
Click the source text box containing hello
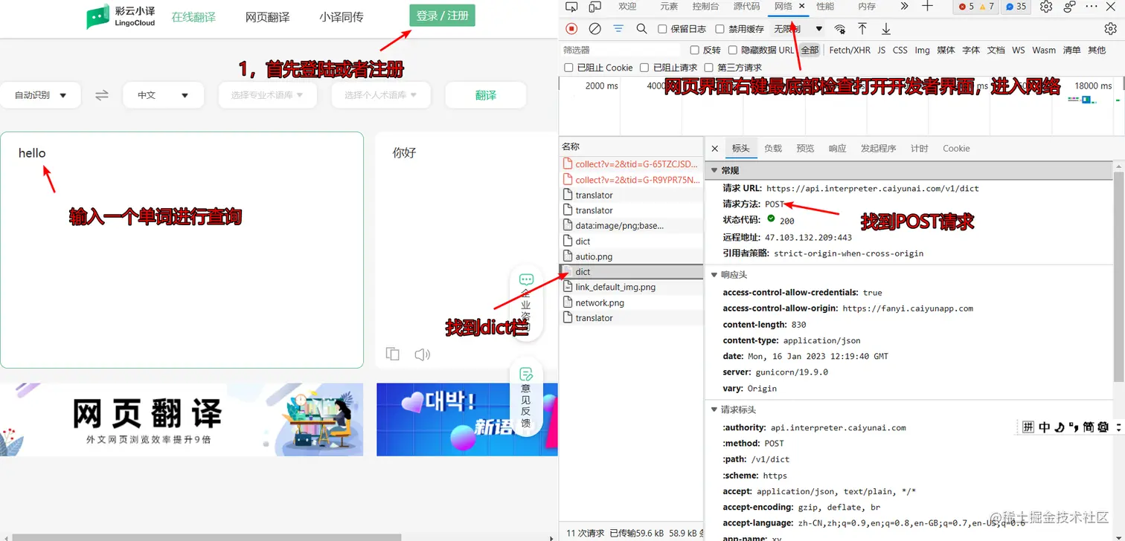[x=182, y=250]
